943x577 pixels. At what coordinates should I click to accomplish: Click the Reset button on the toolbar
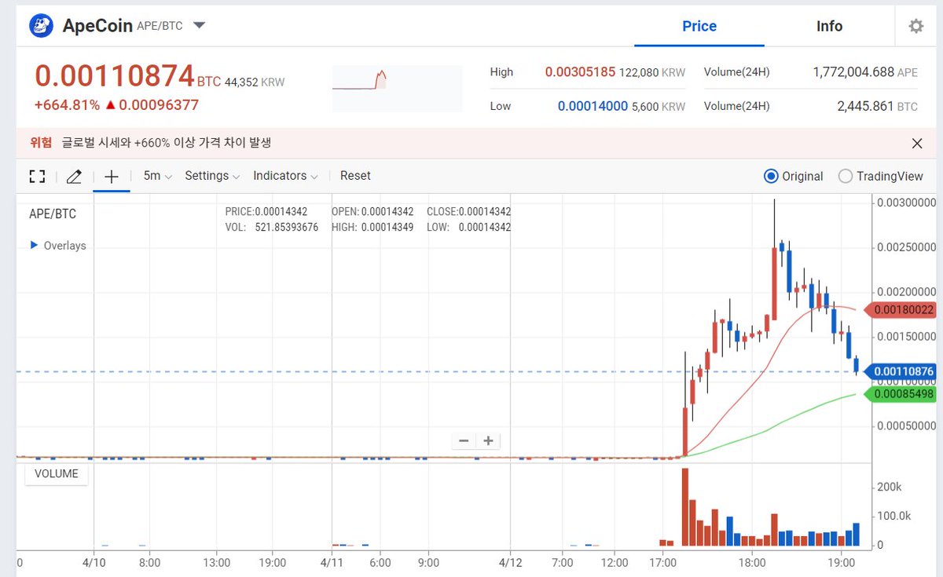(x=355, y=176)
